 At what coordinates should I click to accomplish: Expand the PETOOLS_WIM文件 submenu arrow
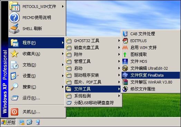(x=63, y=7)
